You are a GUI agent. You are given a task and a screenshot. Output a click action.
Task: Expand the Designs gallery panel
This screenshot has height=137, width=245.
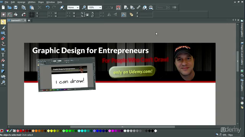click(x=242, y=29)
